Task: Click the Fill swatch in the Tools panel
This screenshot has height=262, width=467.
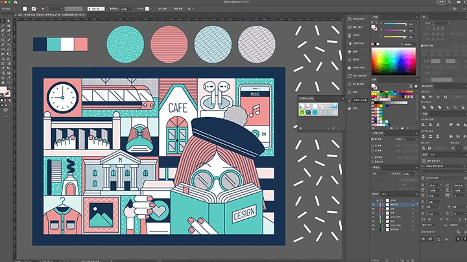Action: pyautogui.click(x=3, y=90)
